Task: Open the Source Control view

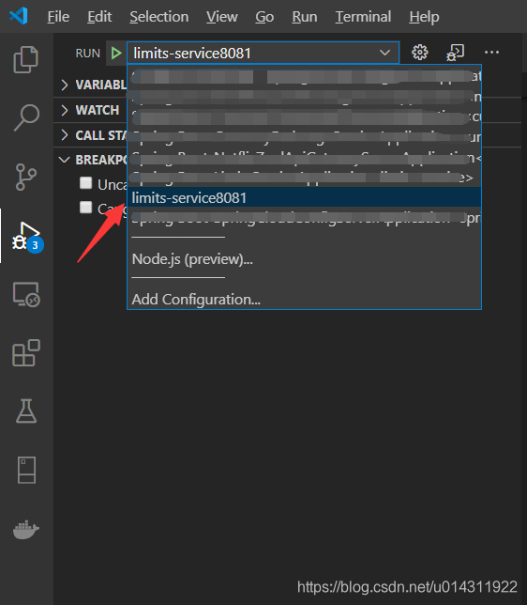Action: (x=26, y=177)
